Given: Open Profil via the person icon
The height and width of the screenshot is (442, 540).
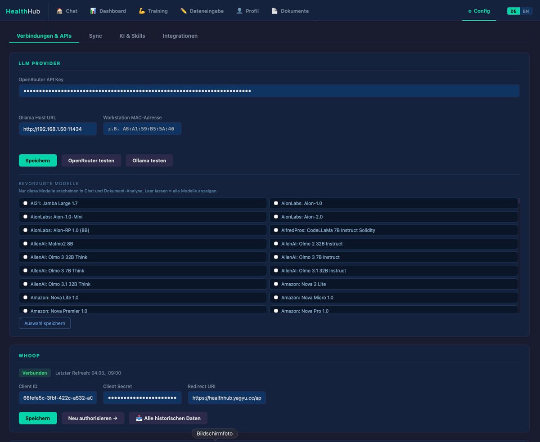Looking at the screenshot, I should click(x=239, y=11).
